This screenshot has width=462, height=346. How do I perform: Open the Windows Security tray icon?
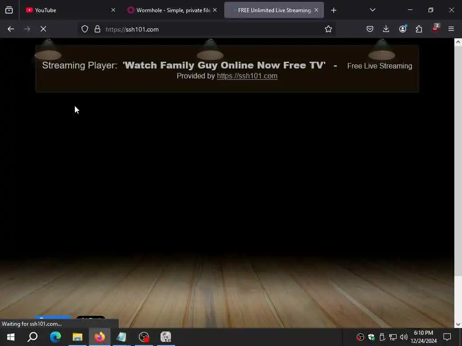tap(371, 337)
